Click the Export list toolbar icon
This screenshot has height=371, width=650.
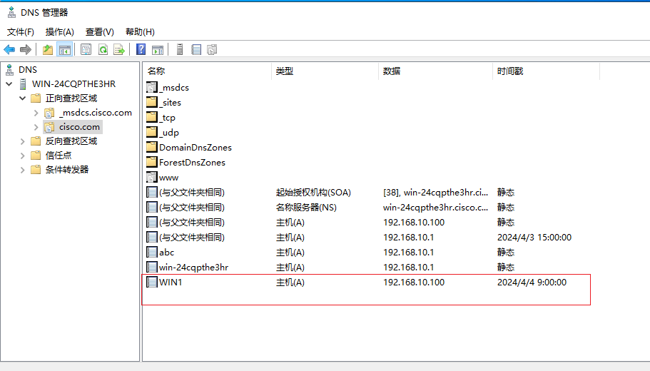pyautogui.click(x=119, y=50)
